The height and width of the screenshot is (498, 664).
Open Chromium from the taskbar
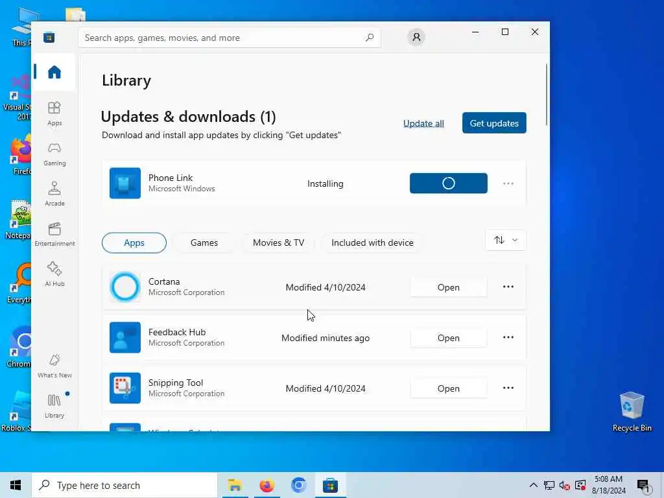point(298,485)
